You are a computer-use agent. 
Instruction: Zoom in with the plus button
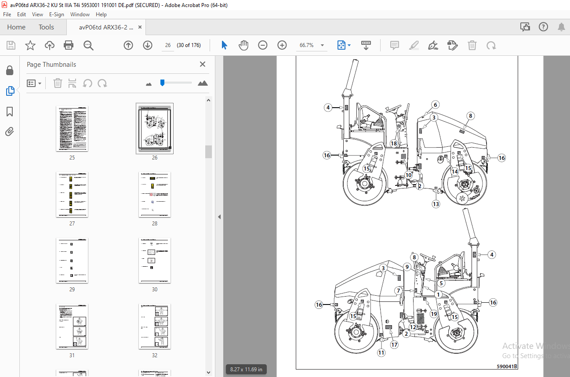click(282, 45)
